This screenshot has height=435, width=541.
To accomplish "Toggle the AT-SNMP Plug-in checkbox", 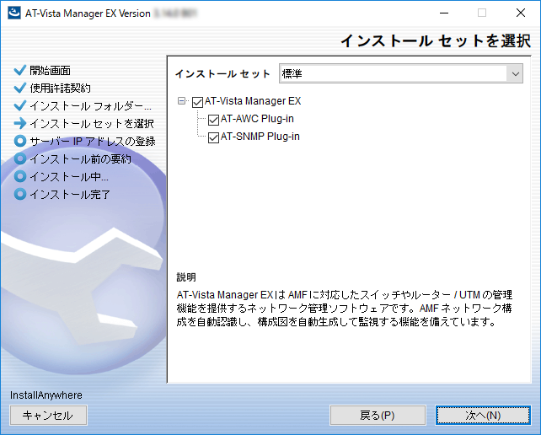I will click(x=213, y=137).
